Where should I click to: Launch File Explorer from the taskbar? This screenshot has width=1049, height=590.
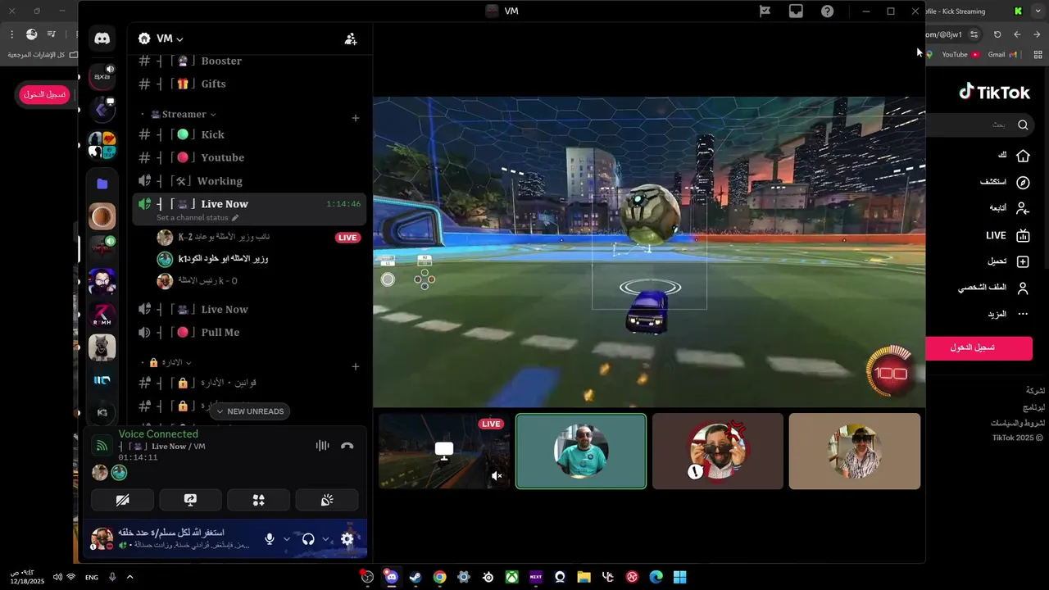584,577
